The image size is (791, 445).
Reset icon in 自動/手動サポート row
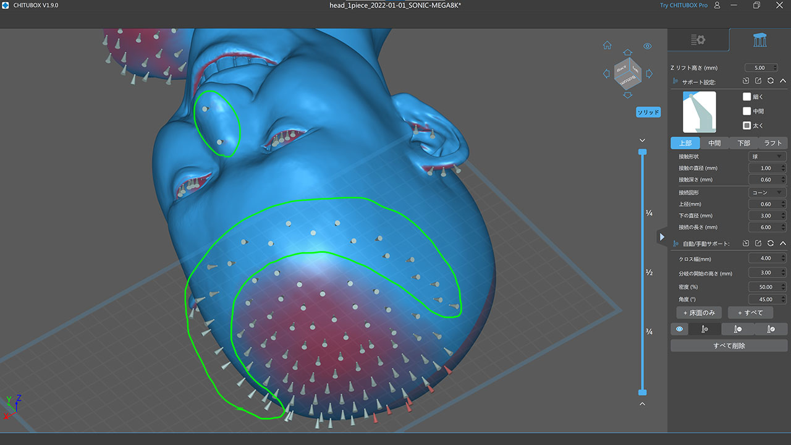(x=771, y=244)
